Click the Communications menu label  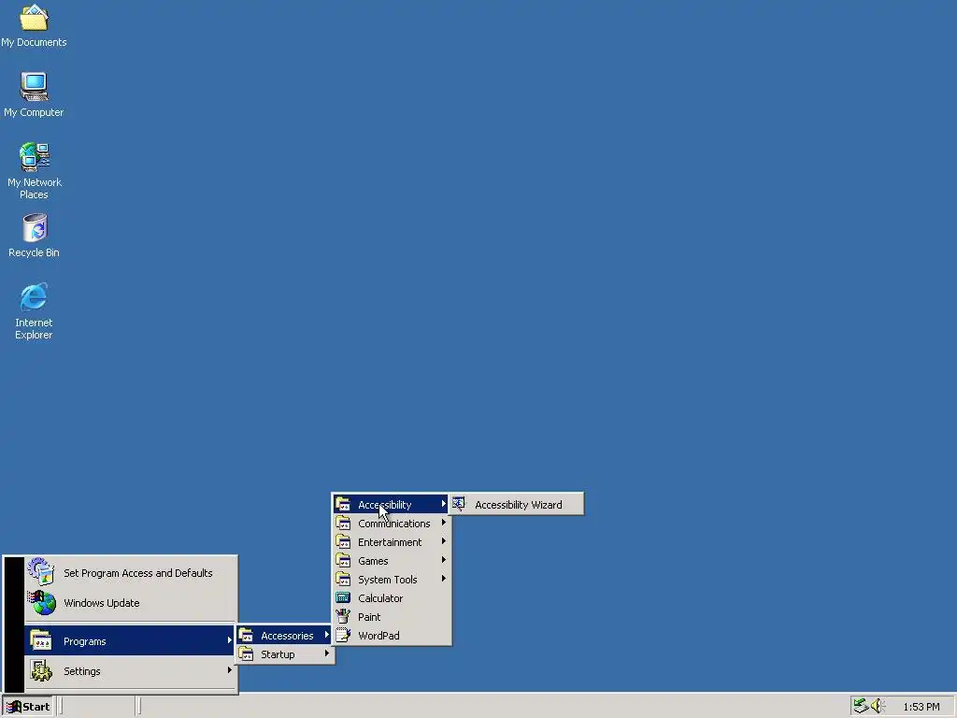click(393, 524)
